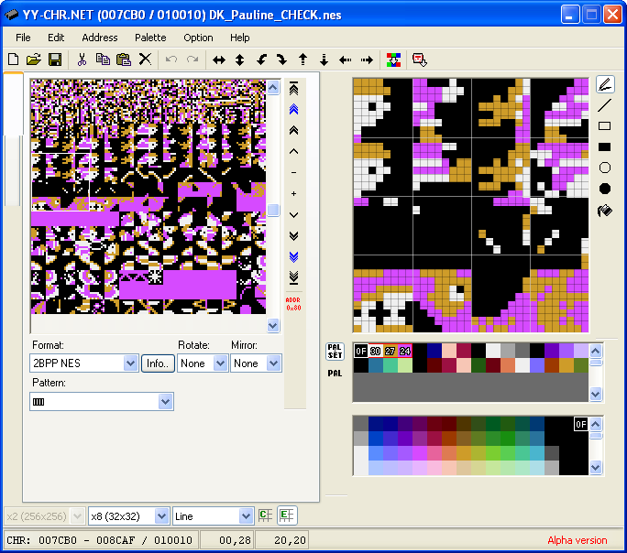Click the pixel editor canvas Pauline tile
The width and height of the screenshot is (627, 553).
[471, 205]
